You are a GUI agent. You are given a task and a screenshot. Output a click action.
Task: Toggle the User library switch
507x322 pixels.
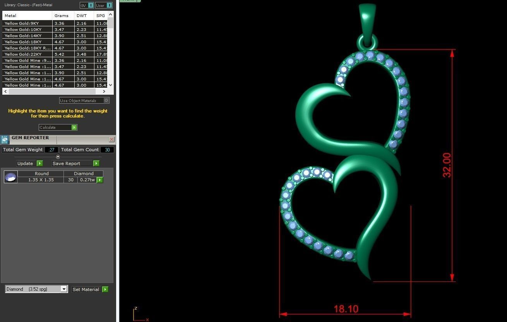(x=109, y=5)
